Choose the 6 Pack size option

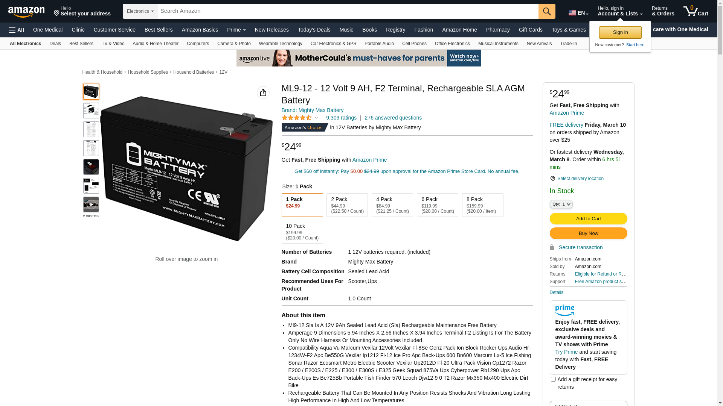[x=438, y=205]
